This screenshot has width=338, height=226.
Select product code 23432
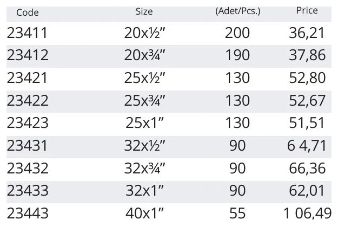pos(28,168)
